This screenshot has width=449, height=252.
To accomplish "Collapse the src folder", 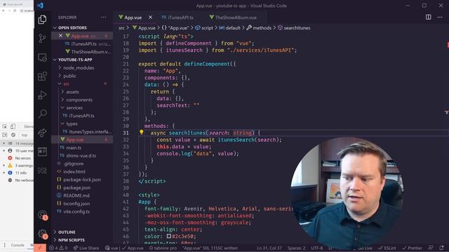I will [60, 84].
